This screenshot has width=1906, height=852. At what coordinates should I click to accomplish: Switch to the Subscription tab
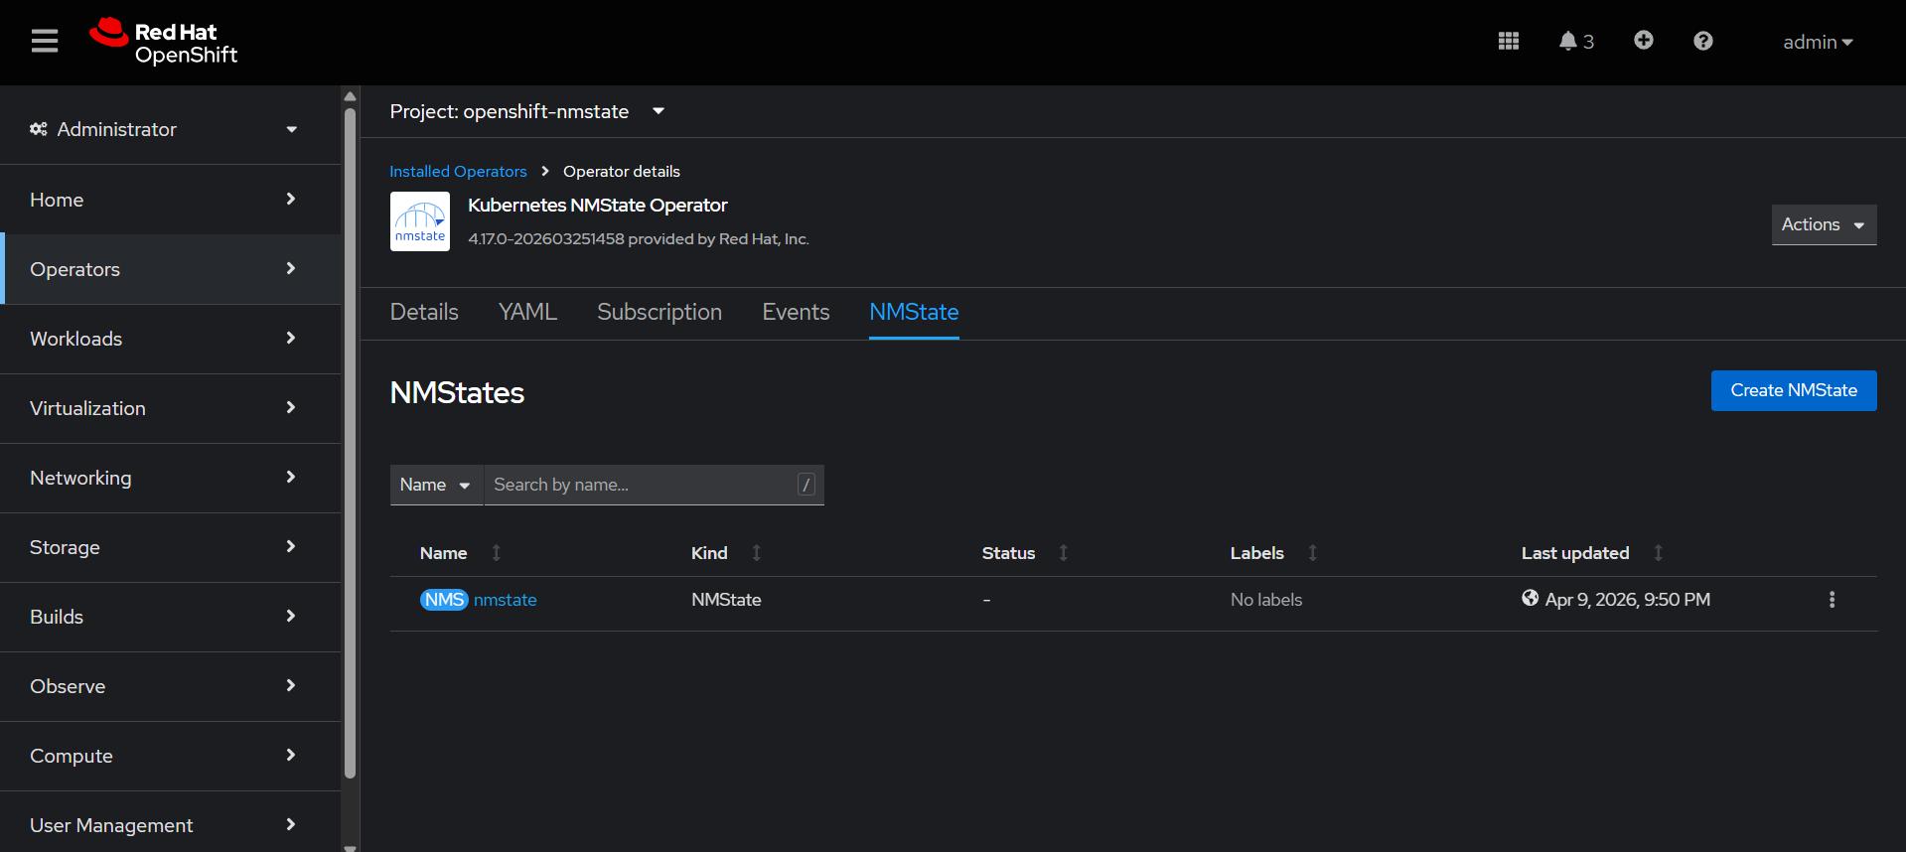[659, 312]
